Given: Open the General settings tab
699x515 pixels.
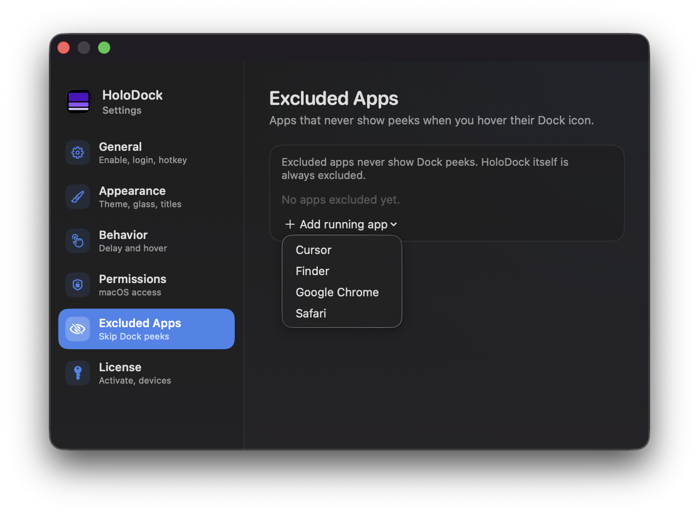Looking at the screenshot, I should 147,153.
